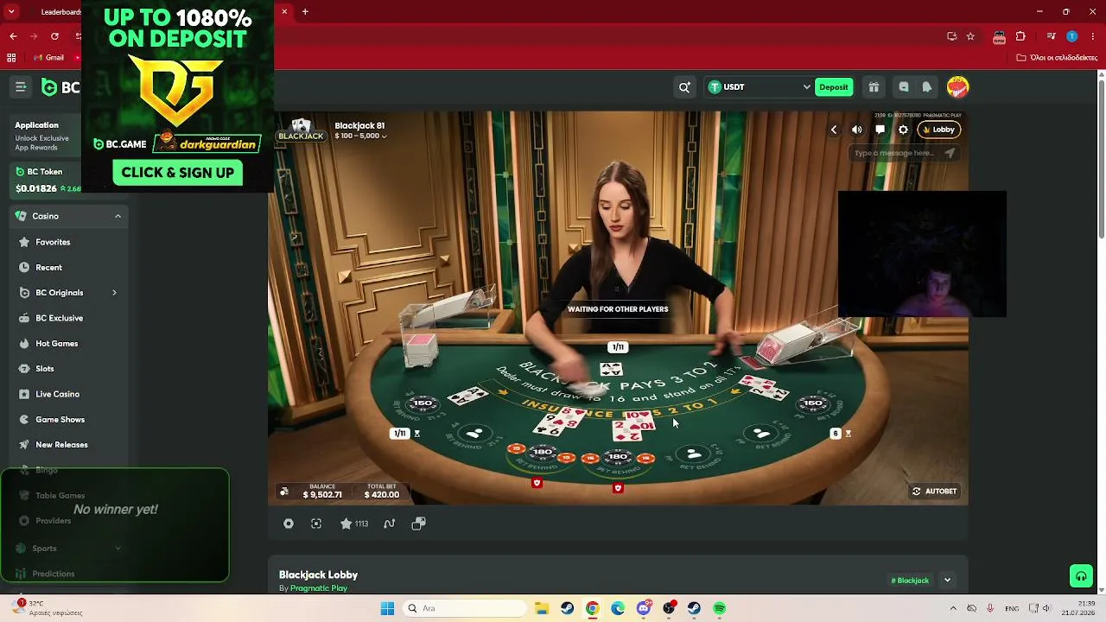Open a new browser tab
Image resolution: width=1106 pixels, height=622 pixels.
pyautogui.click(x=305, y=12)
